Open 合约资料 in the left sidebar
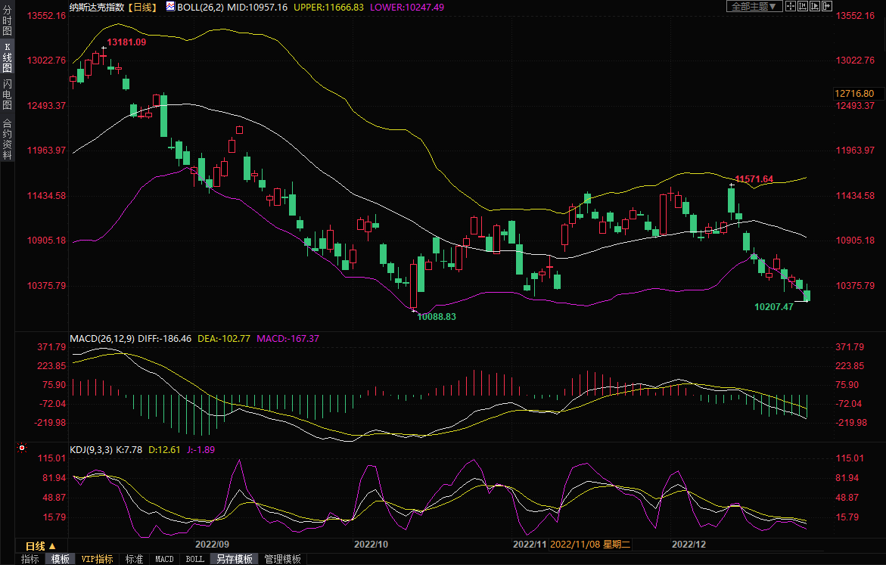Viewport: 886px width, 565px height. 7,139
